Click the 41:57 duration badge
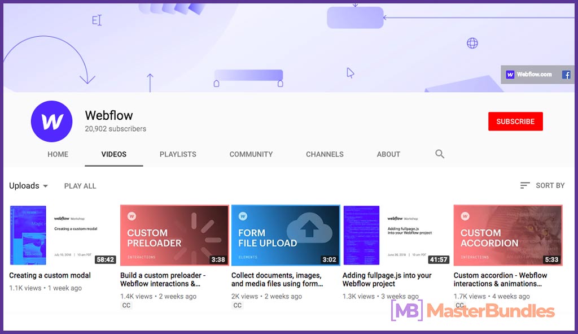Screen dimensions: 578x334 tap(438, 259)
